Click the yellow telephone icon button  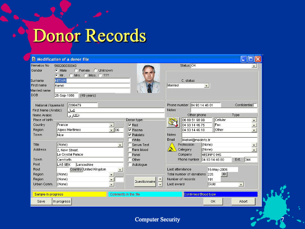[x=173, y=123]
